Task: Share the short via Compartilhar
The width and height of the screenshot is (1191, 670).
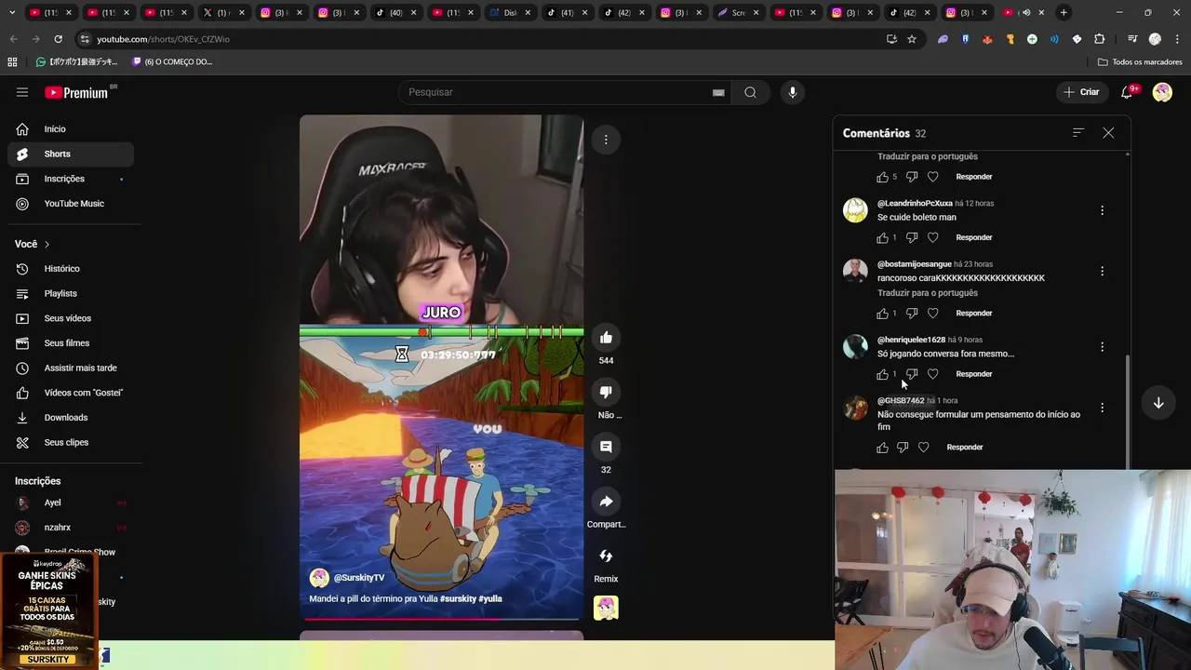Action: (606, 502)
